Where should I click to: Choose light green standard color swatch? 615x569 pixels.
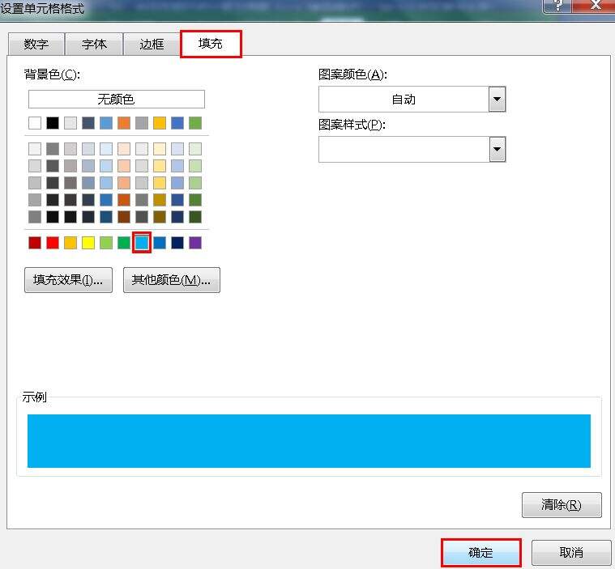click(x=106, y=243)
